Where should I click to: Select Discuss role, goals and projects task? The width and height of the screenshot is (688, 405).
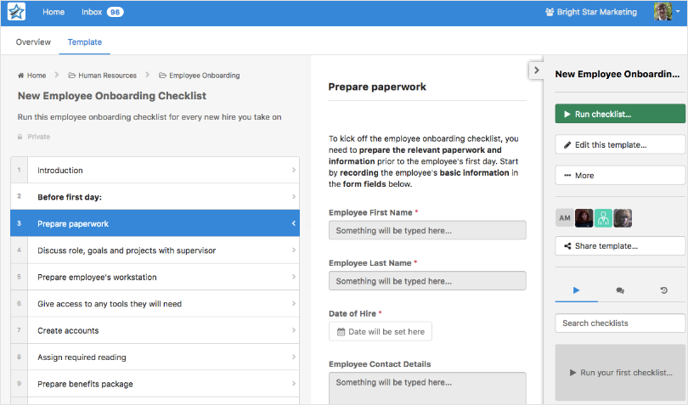pos(155,250)
